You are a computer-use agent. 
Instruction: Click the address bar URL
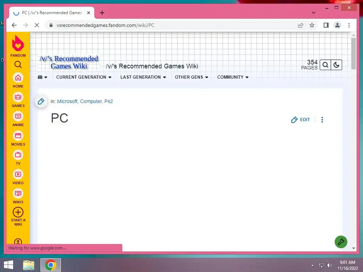click(x=105, y=25)
